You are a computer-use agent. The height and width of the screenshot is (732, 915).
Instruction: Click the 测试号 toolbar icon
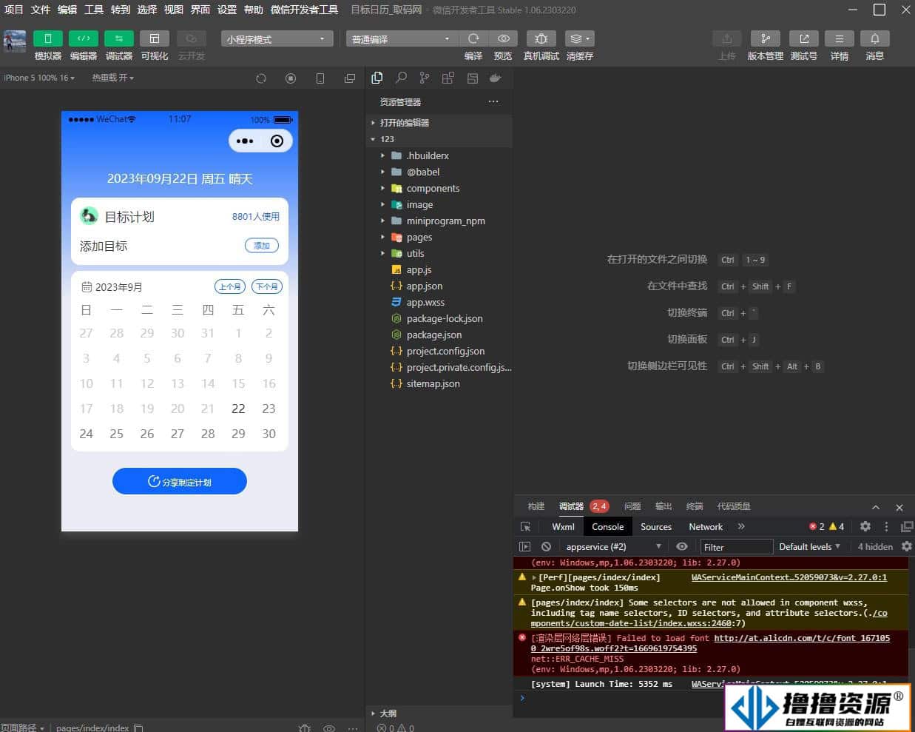point(804,38)
